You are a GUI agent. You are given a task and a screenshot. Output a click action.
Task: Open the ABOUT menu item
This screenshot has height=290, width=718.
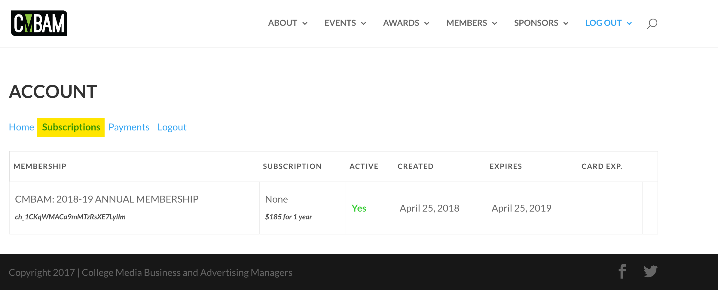point(283,23)
